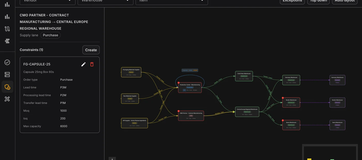Select the dashed Germany Warehouse demand node
The height and width of the screenshot is (160, 362).
337,80
